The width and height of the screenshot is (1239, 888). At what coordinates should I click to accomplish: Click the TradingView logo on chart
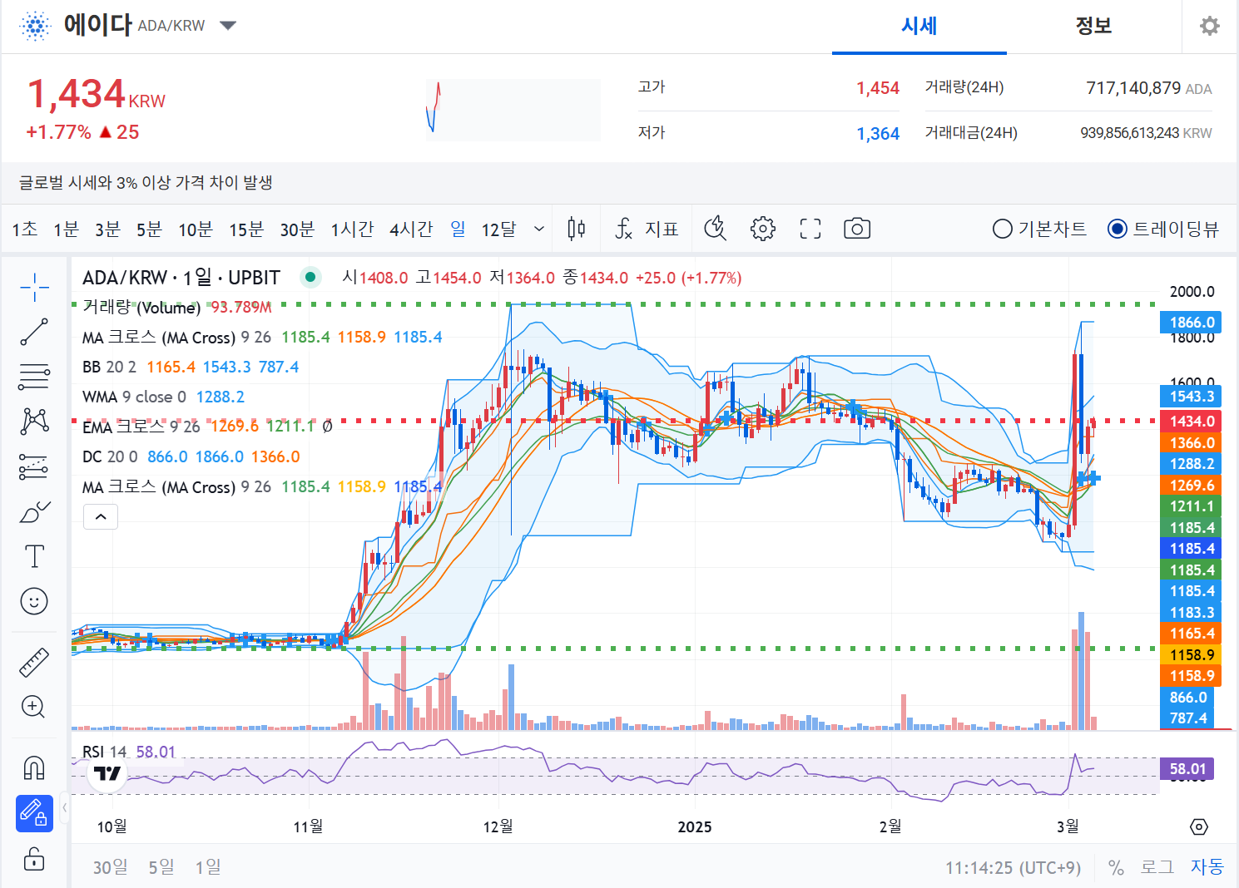107,774
